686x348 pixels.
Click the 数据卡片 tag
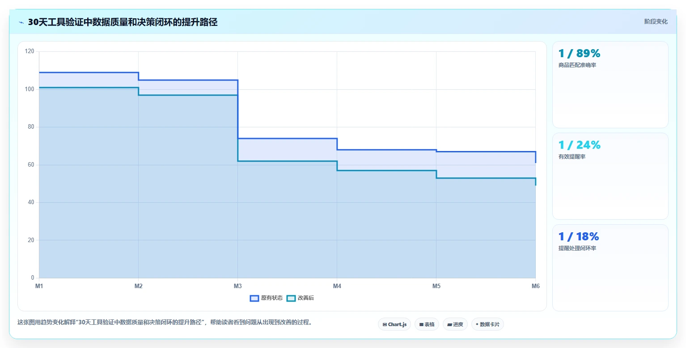487,324
